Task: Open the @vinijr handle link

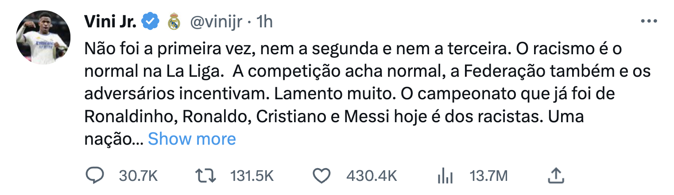Action: [x=216, y=21]
